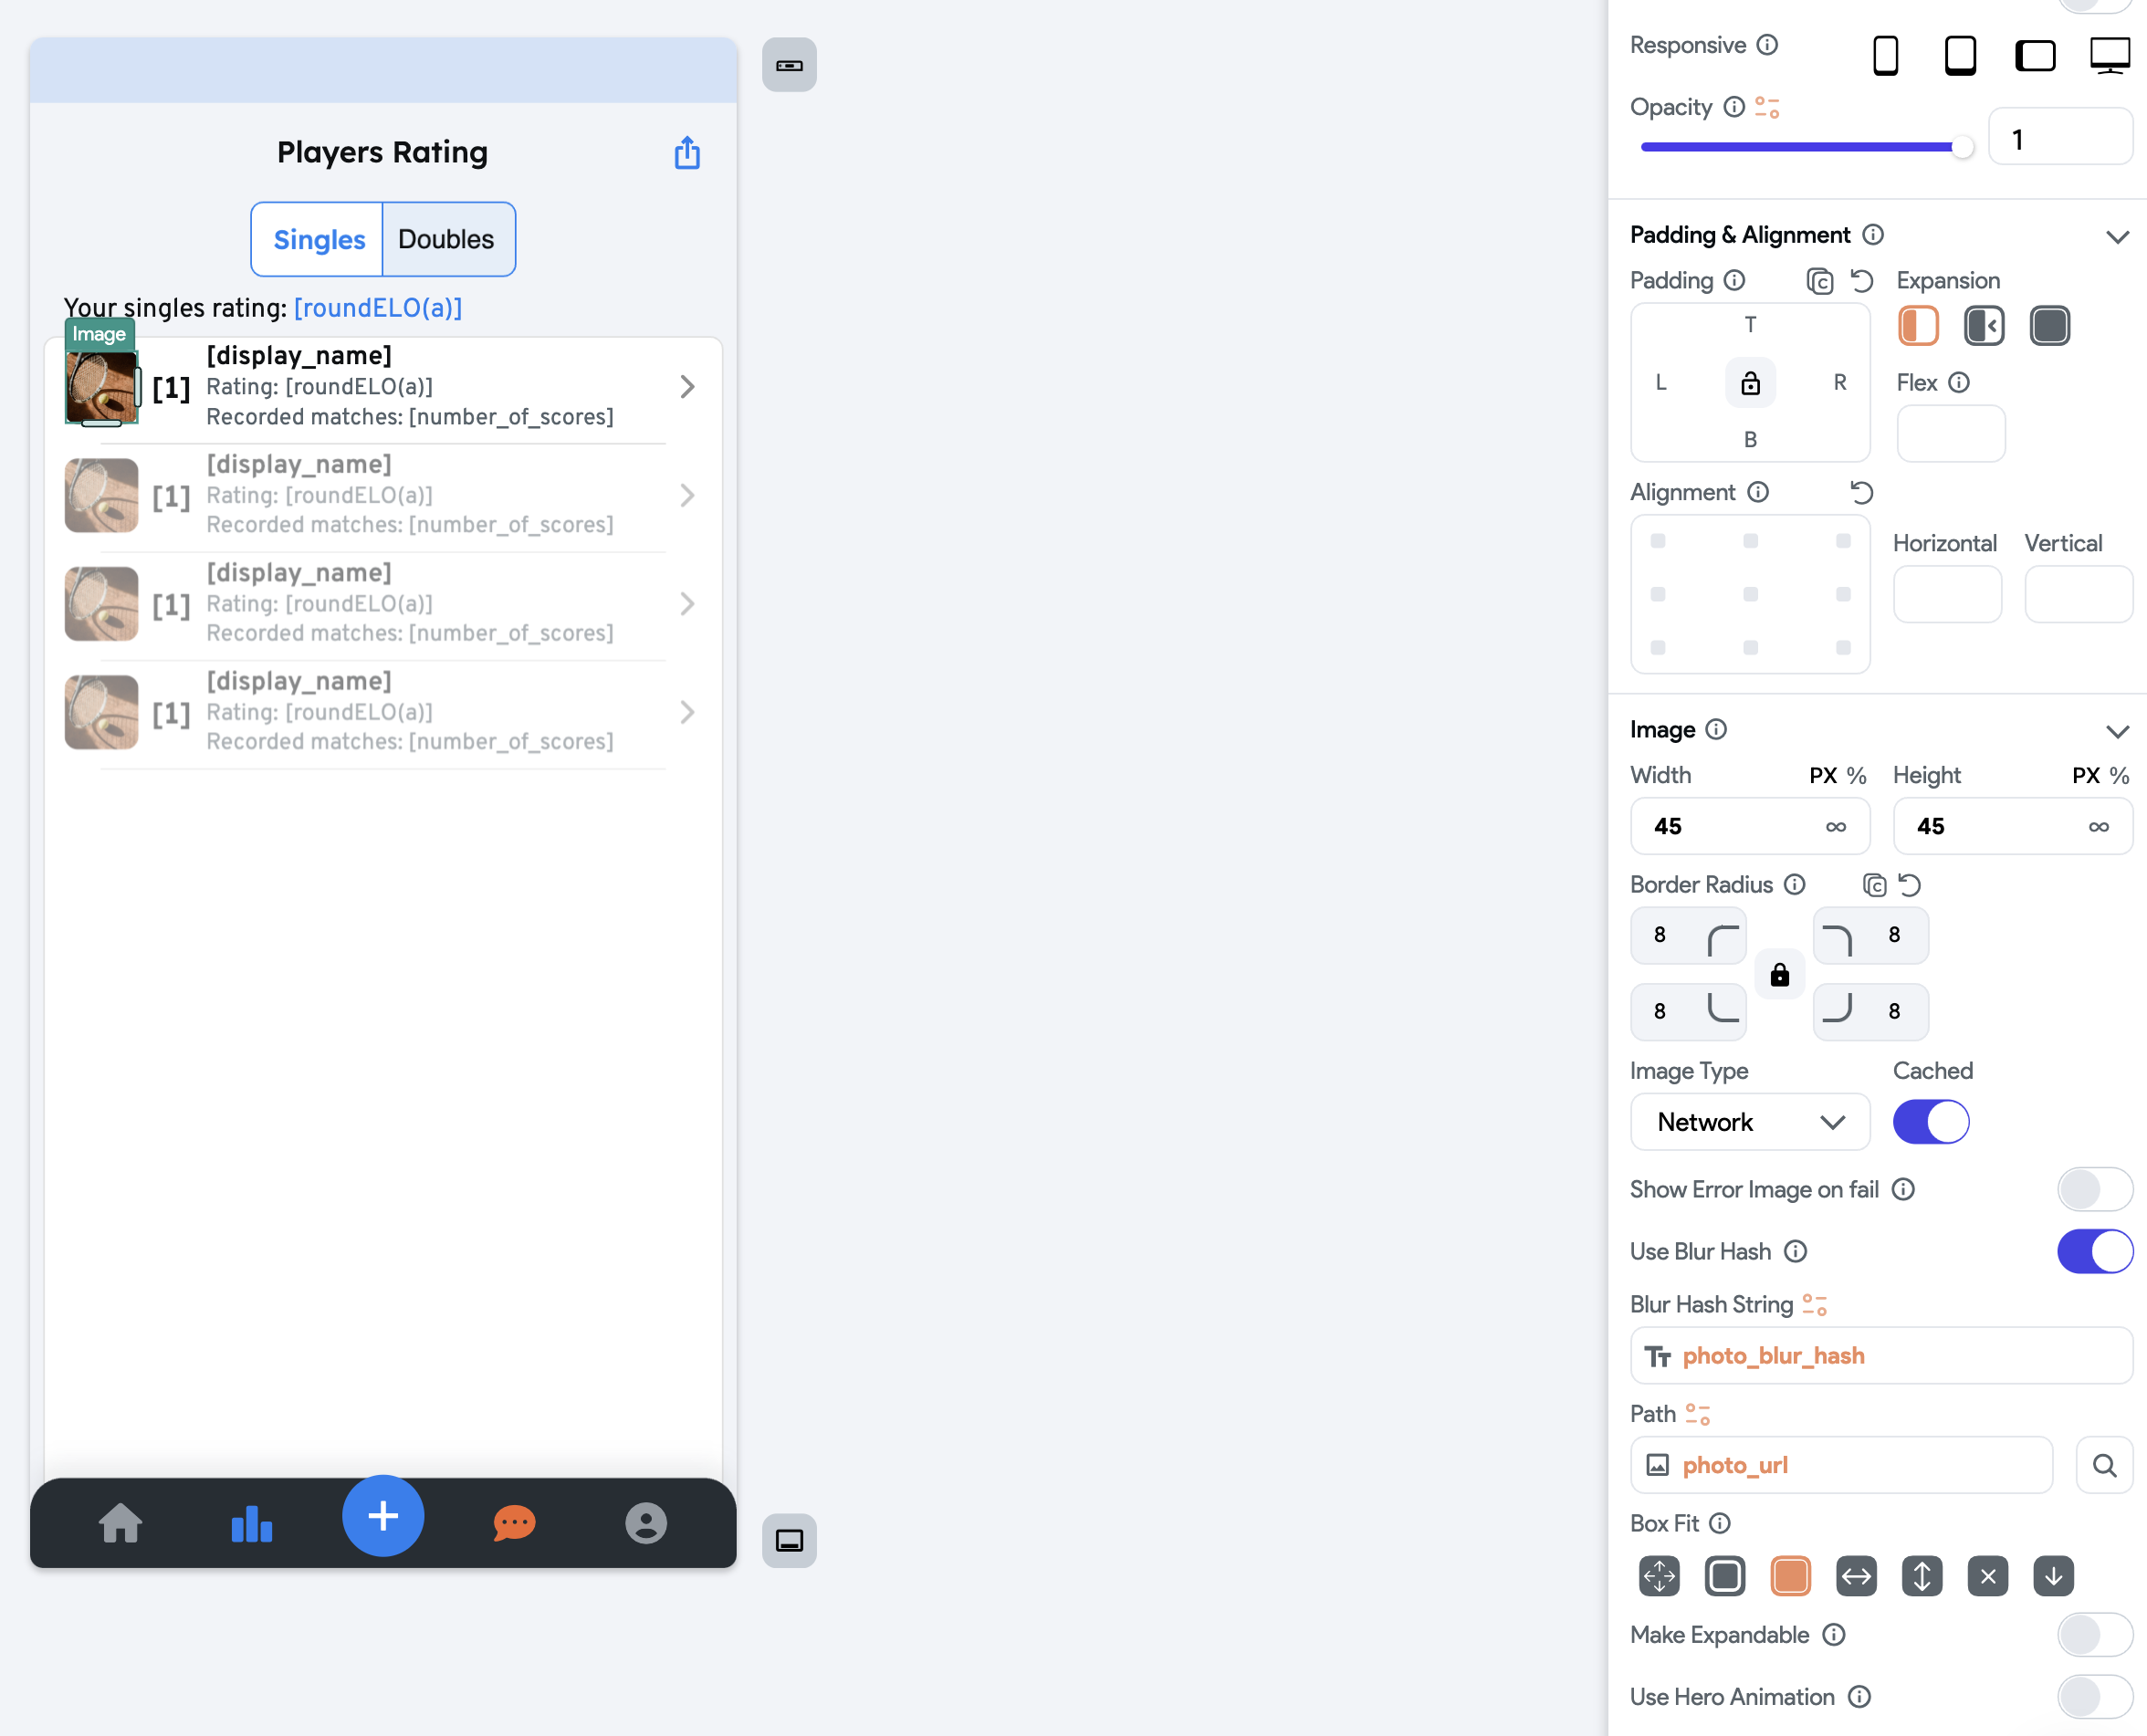Collapse the Padding & Alignment section
This screenshot has width=2147, height=1736.
click(x=2116, y=237)
